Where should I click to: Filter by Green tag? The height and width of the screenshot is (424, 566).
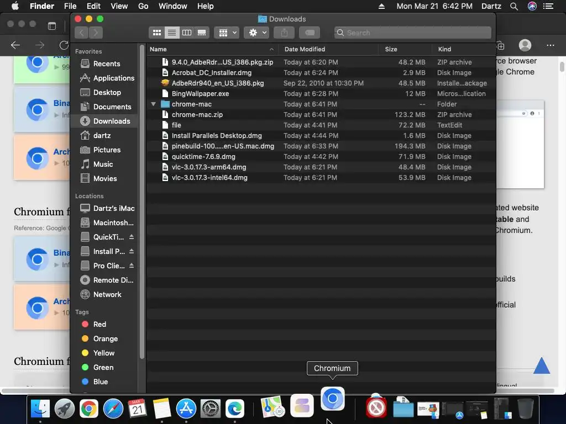click(x=104, y=367)
